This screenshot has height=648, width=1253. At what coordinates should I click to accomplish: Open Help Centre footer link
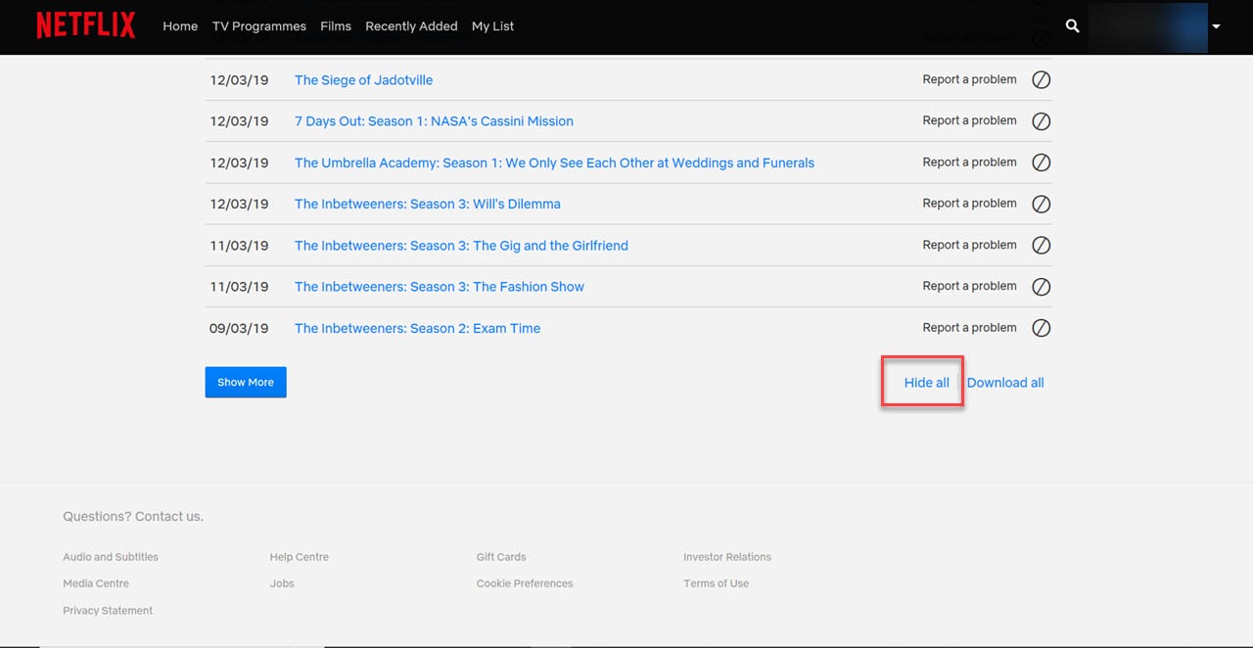(300, 557)
